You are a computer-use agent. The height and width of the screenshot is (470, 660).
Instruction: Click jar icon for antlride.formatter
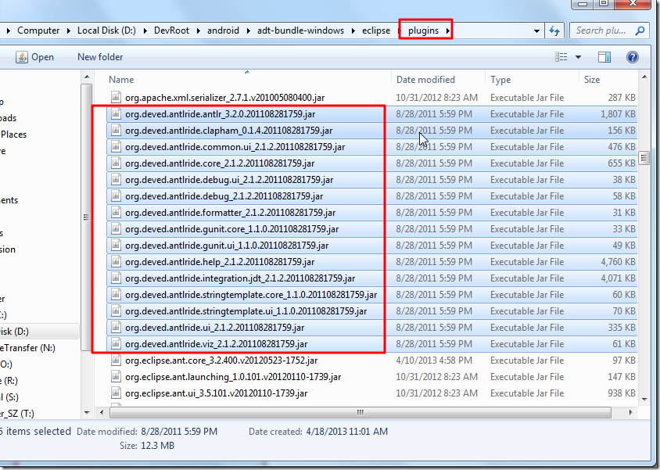point(116,212)
